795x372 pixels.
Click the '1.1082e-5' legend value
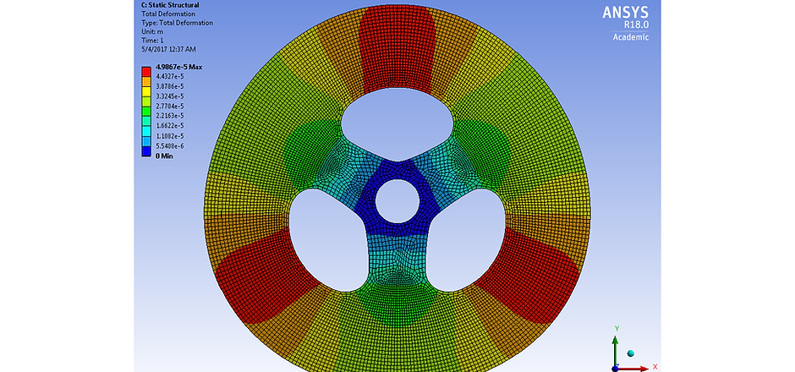(169, 136)
